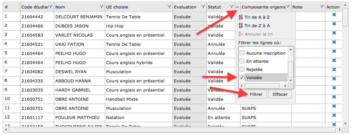351x135 pixels.
Task: Click the filter icon in Note column header
Action: [x=321, y=7]
